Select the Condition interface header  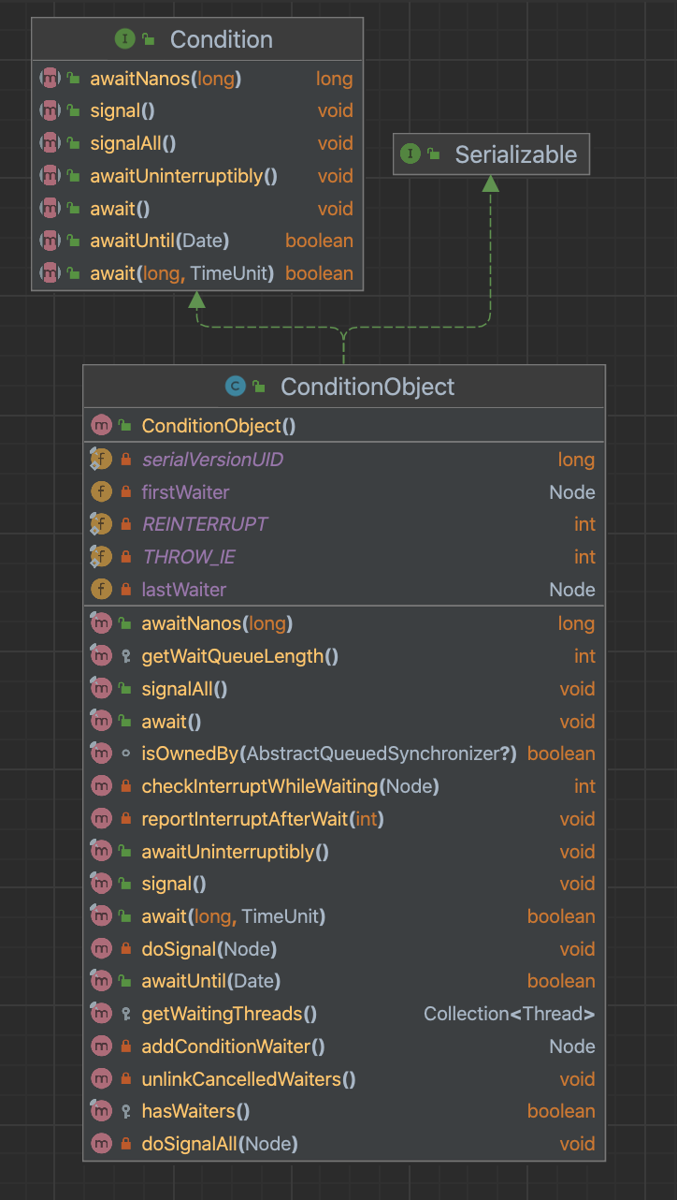(221, 39)
